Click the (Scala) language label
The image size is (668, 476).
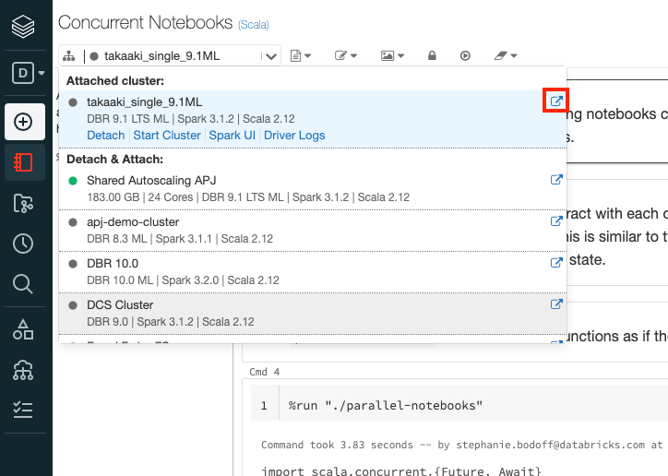[254, 25]
